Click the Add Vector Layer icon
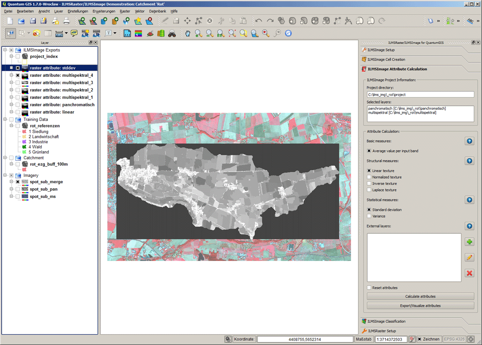This screenshot has height=345, width=482. coord(82,21)
